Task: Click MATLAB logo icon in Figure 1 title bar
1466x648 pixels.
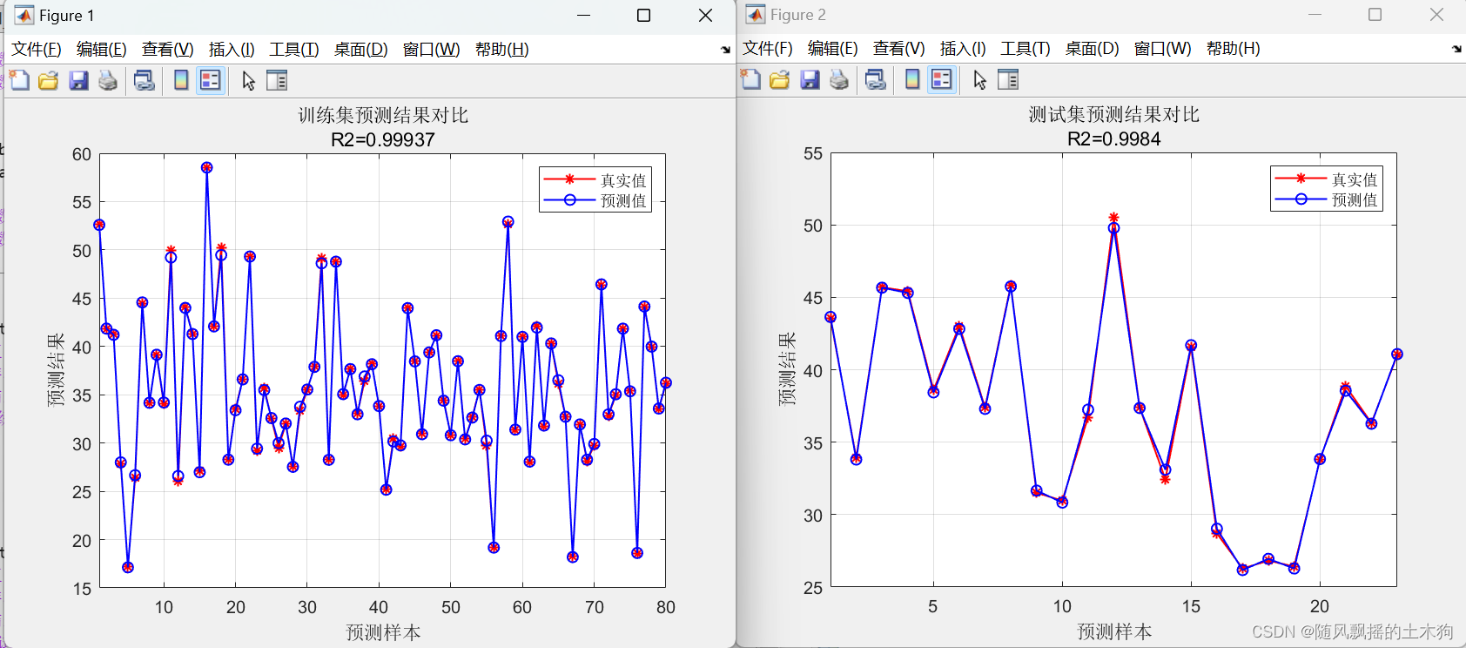Action: click(x=24, y=16)
